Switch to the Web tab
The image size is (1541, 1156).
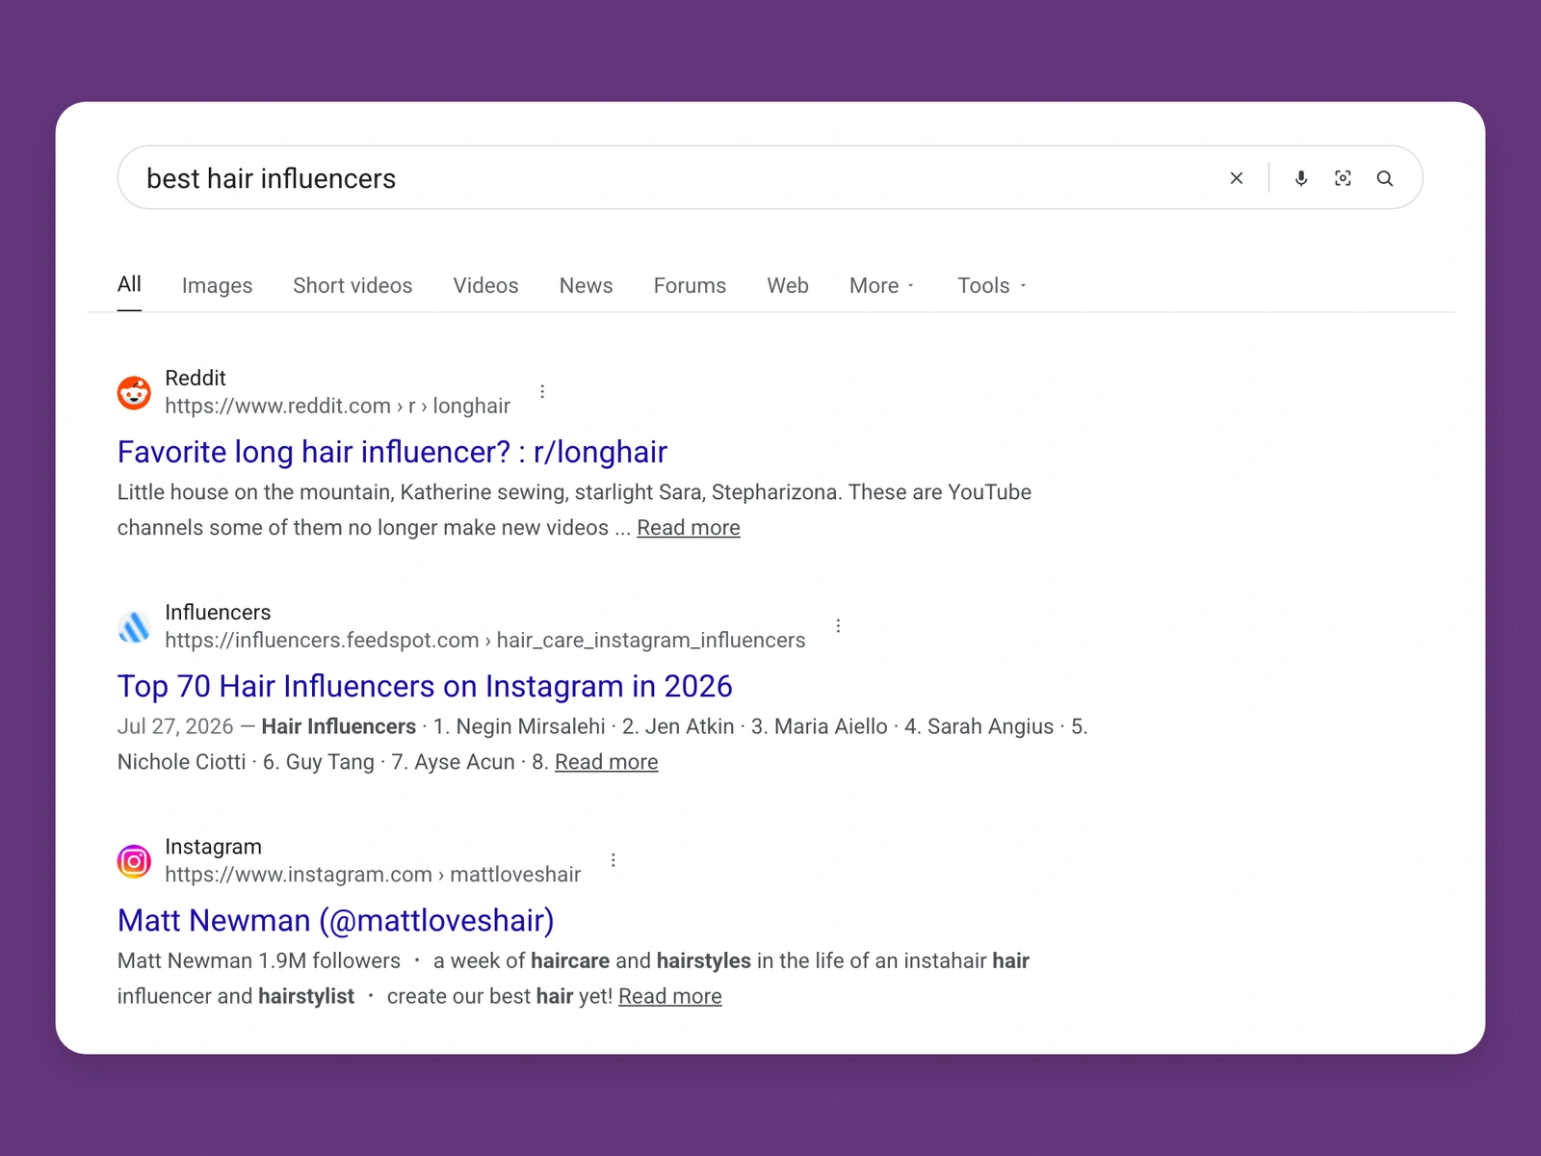[x=788, y=285]
